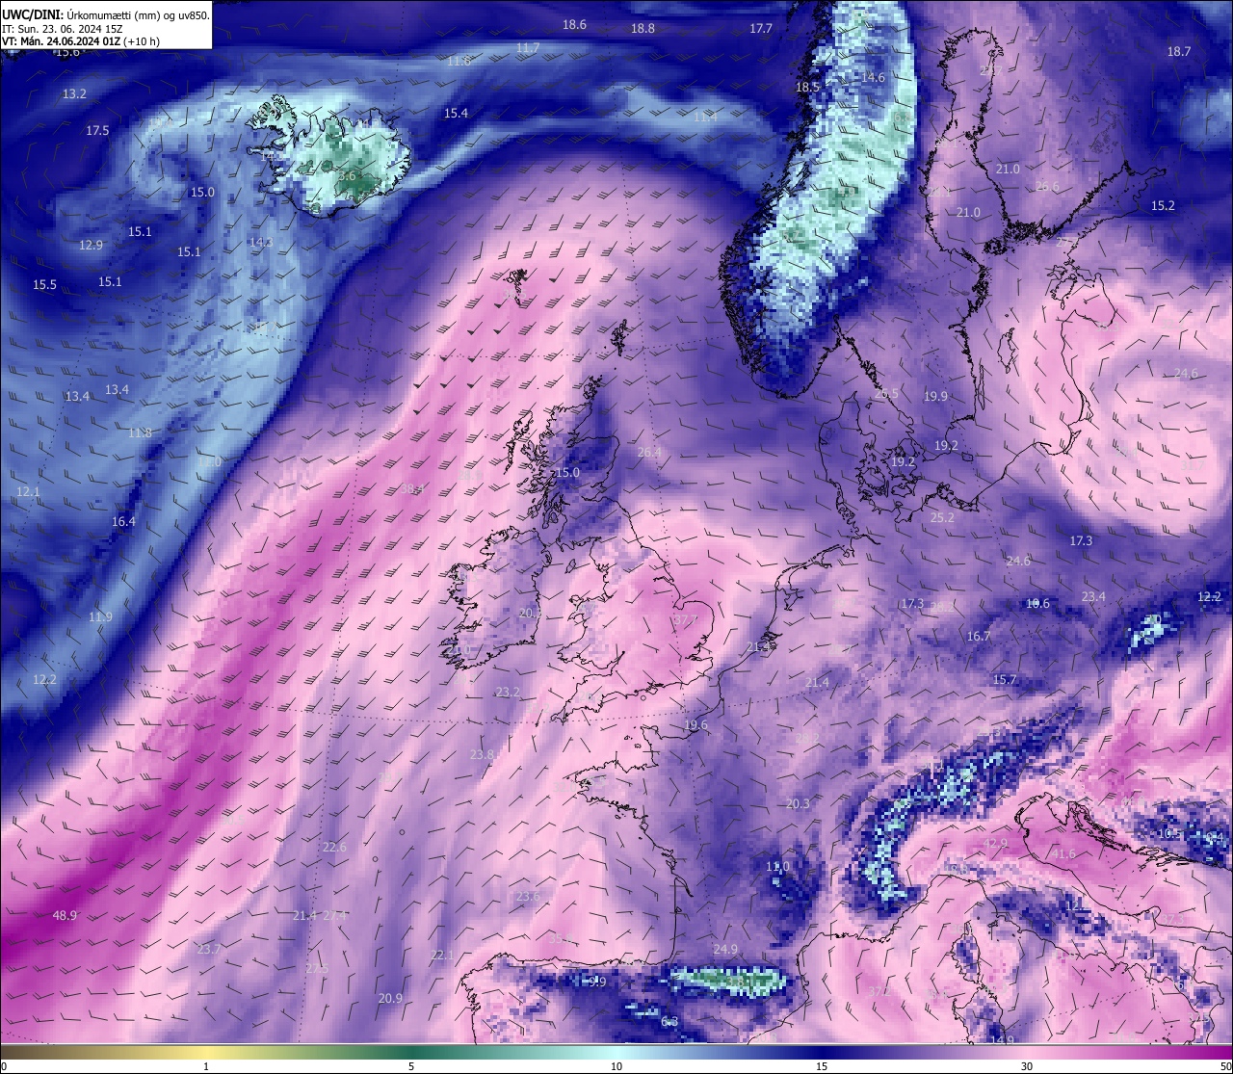
Task: Click the 18.5 value off the Norwegian coast
Action: pyautogui.click(x=807, y=87)
